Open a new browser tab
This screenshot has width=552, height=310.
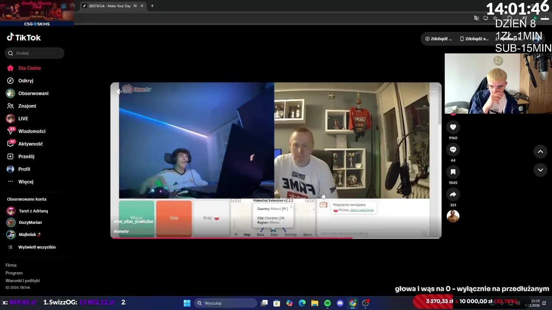point(152,6)
